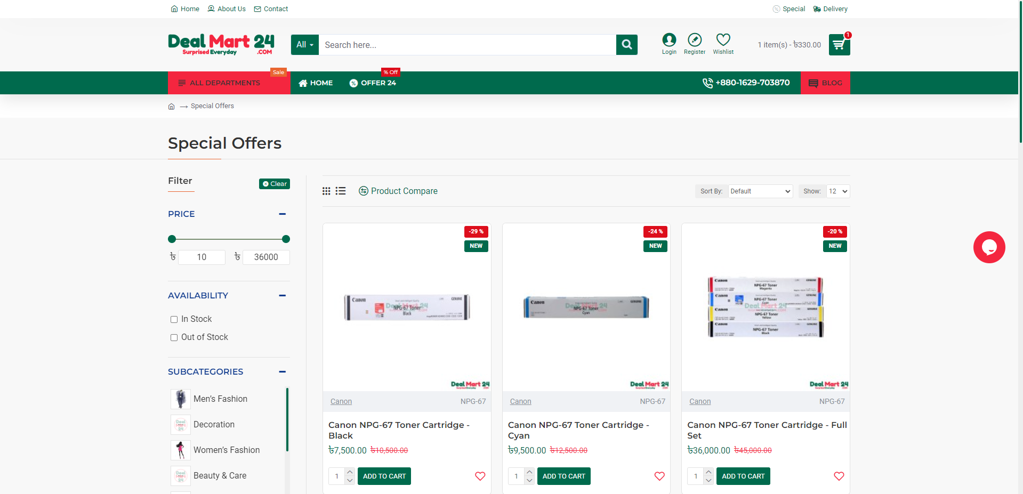This screenshot has width=1023, height=494.
Task: Open the BLOG menu item
Action: tap(825, 83)
